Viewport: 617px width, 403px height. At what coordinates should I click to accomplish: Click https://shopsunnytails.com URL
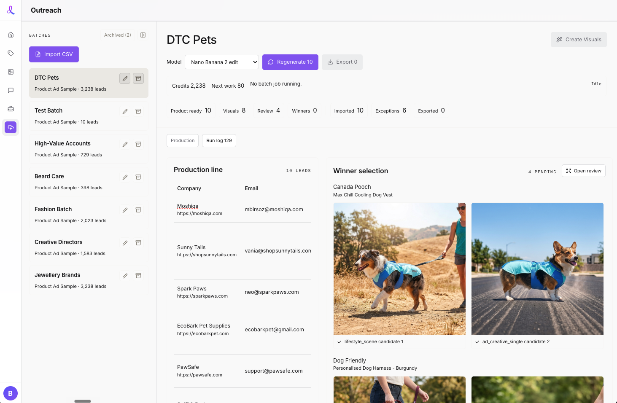coord(207,255)
